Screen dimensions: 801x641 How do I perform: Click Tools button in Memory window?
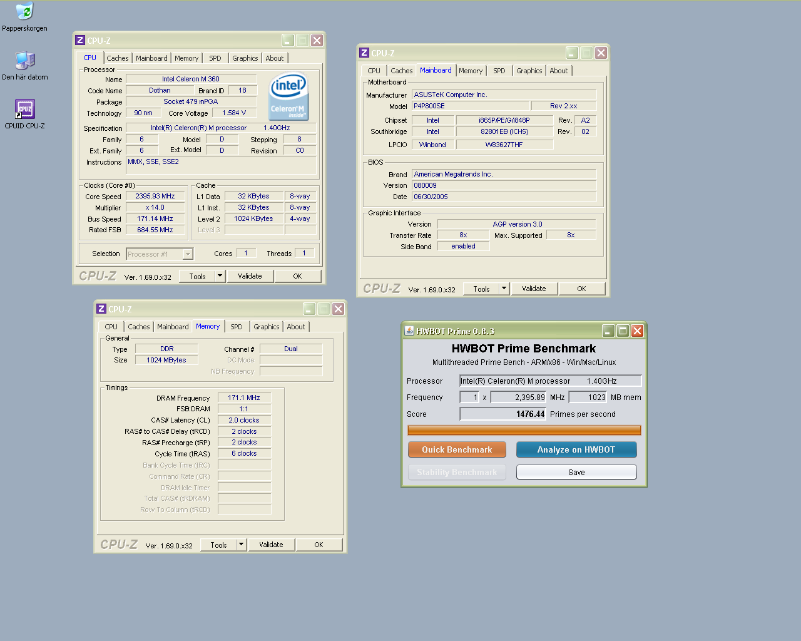click(218, 545)
